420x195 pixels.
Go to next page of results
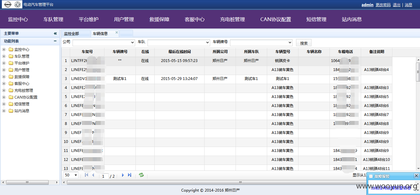click(x=123, y=175)
